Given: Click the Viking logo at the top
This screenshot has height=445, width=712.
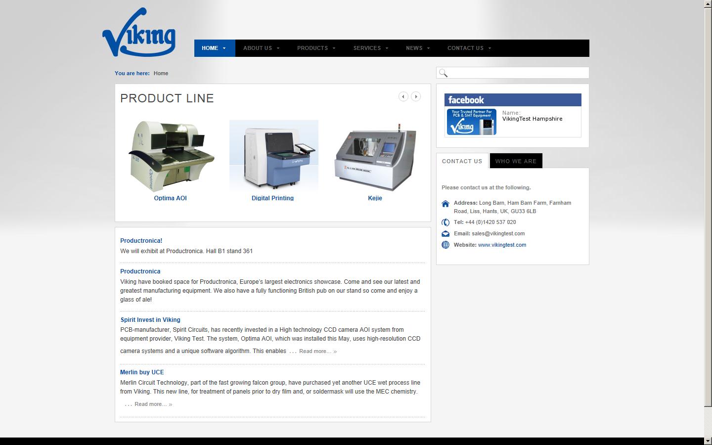Looking at the screenshot, I should pos(139,31).
